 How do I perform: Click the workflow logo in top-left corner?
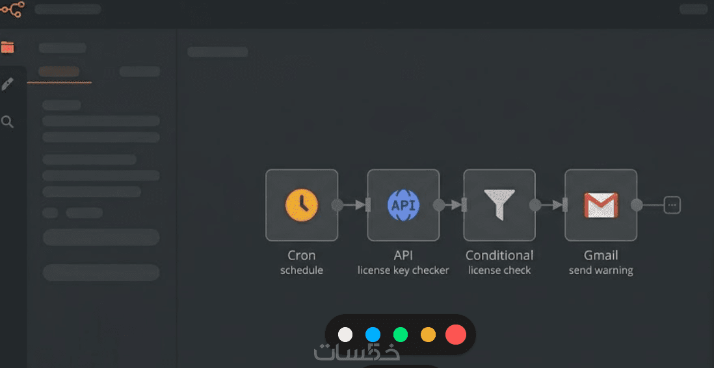(12, 9)
